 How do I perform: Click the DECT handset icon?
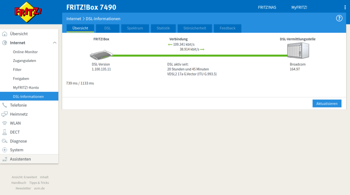(5, 132)
